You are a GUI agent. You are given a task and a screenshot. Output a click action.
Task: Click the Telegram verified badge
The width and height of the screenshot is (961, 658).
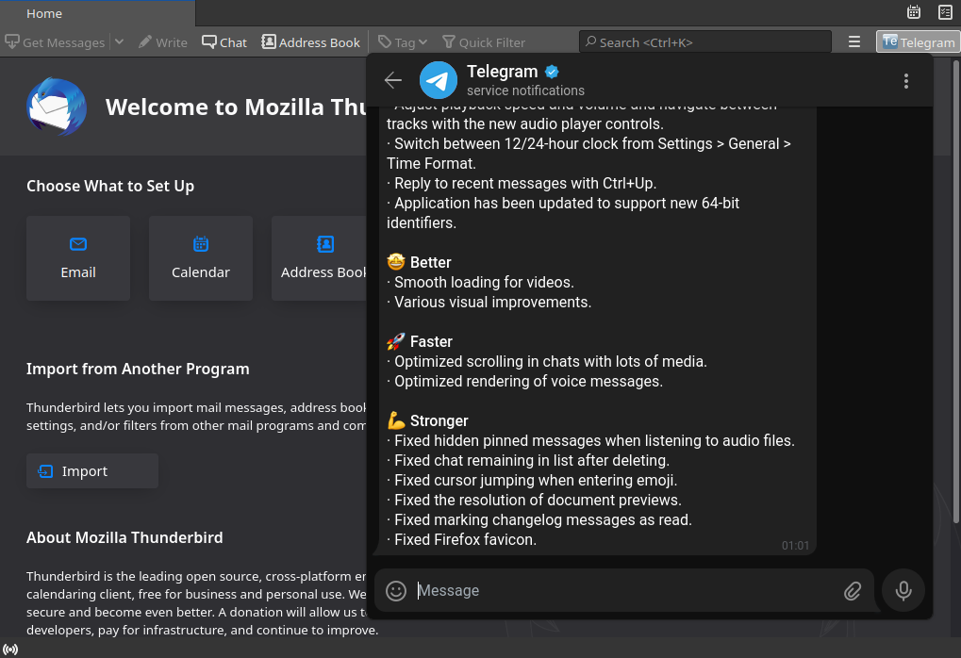552,72
